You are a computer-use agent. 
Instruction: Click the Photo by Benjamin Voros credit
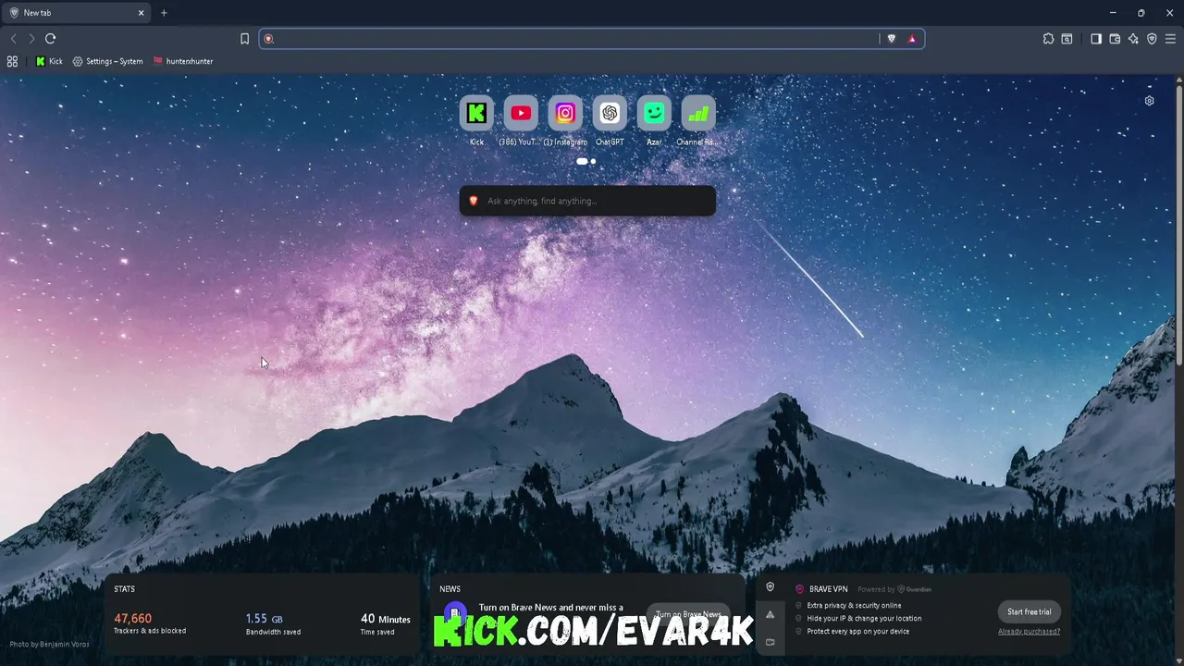(x=50, y=645)
